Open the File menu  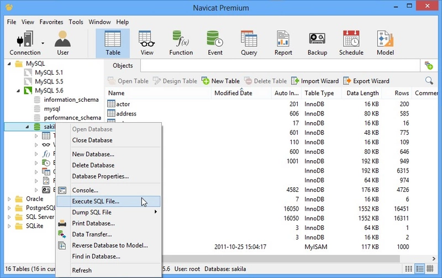pos(12,22)
